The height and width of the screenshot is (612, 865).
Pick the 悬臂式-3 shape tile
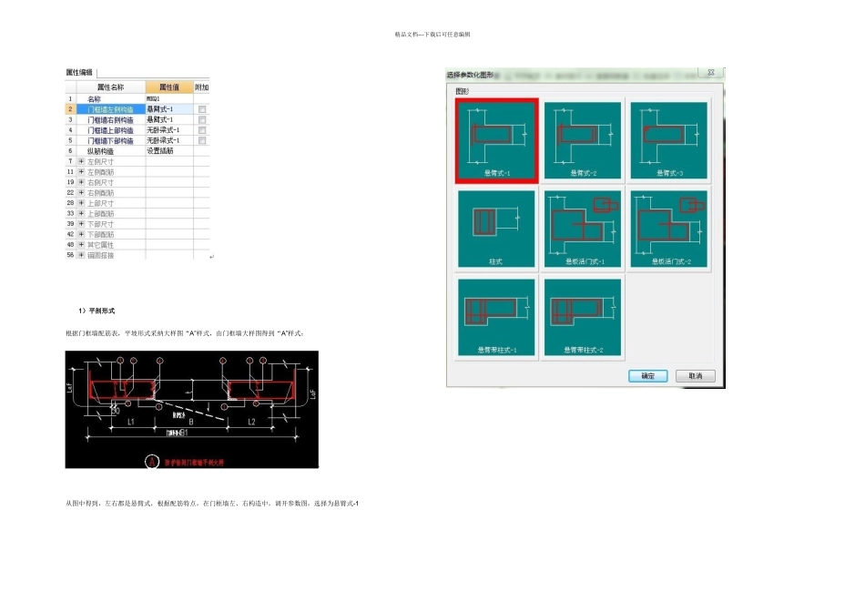click(x=668, y=141)
